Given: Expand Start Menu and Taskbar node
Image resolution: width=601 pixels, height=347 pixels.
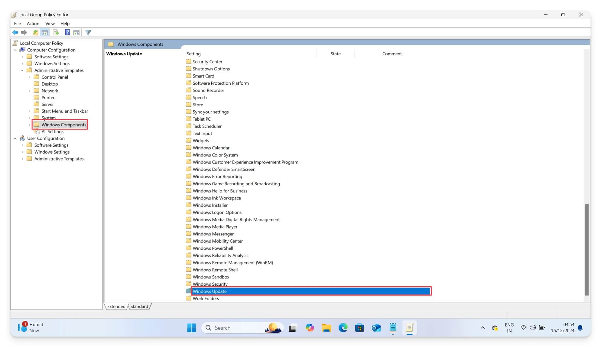Looking at the screenshot, I should [30, 111].
